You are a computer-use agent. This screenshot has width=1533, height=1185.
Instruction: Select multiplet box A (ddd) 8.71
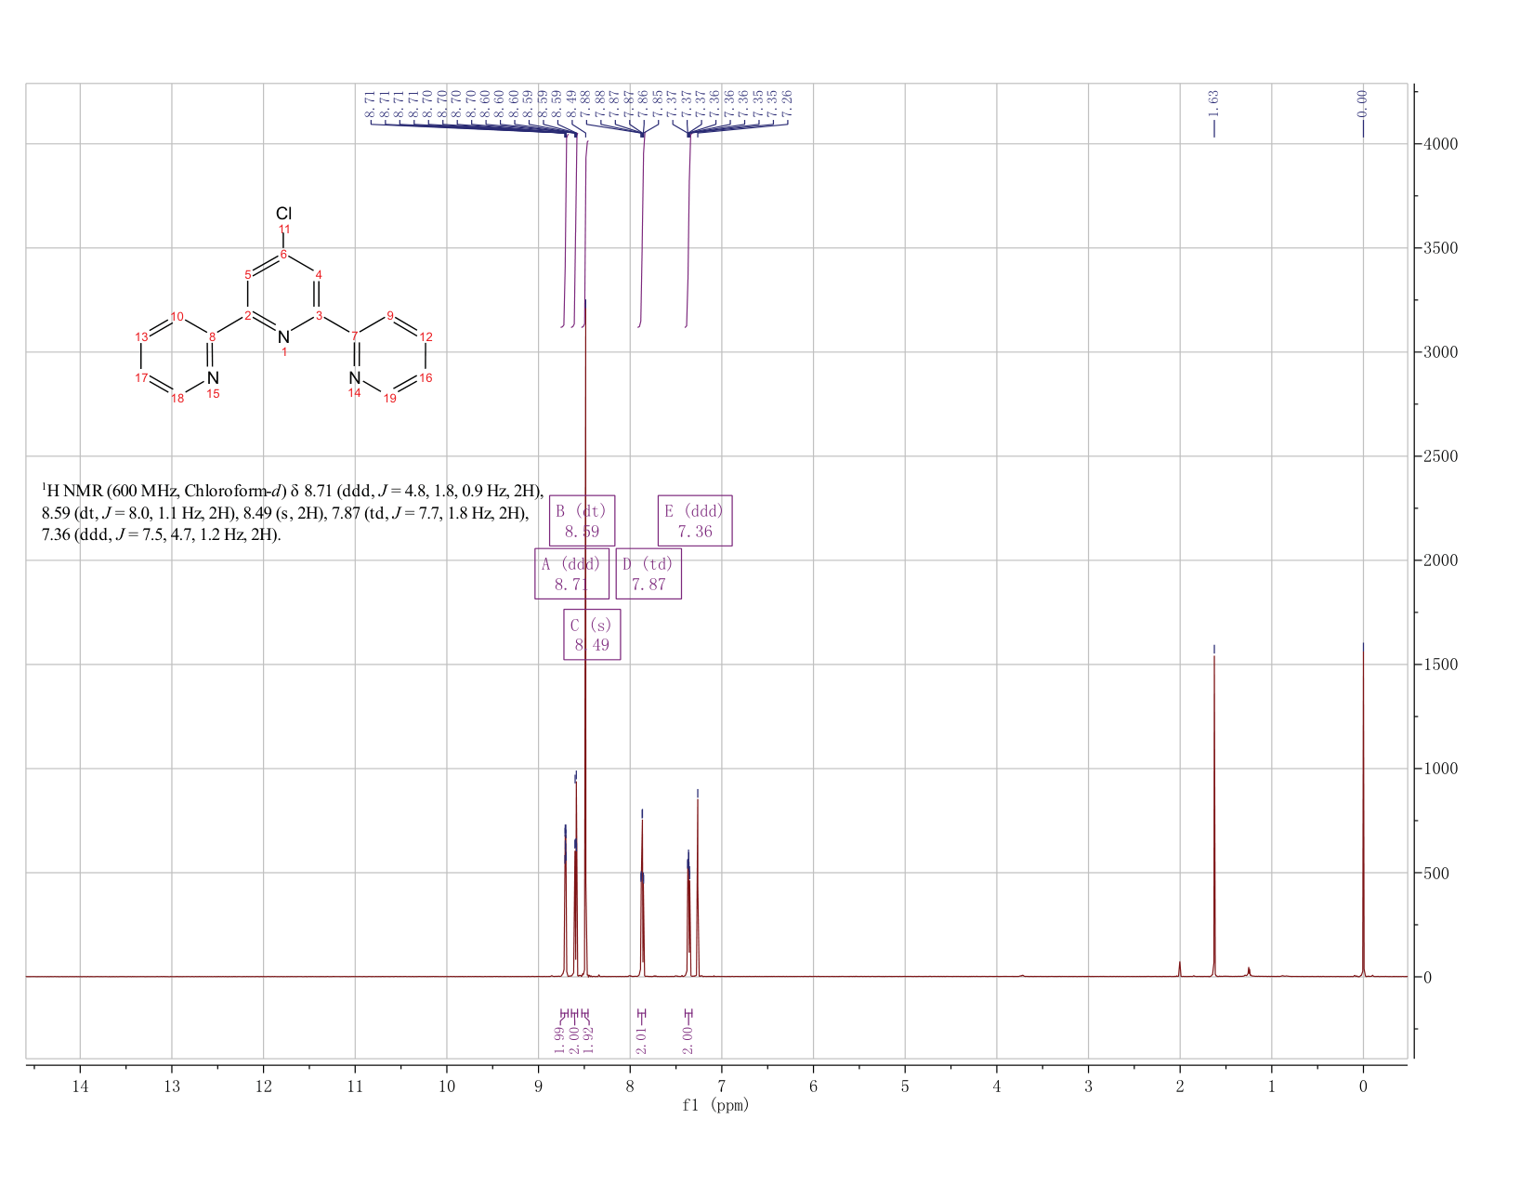(571, 573)
